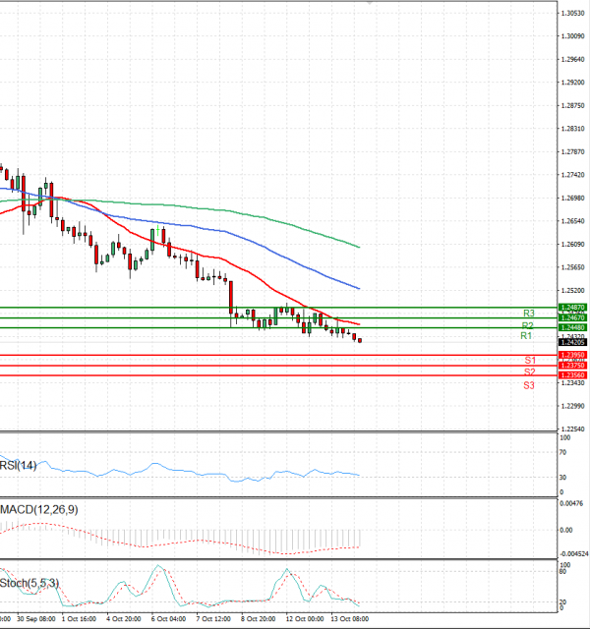Click the 7 Oct 12:00 time label

[212, 620]
